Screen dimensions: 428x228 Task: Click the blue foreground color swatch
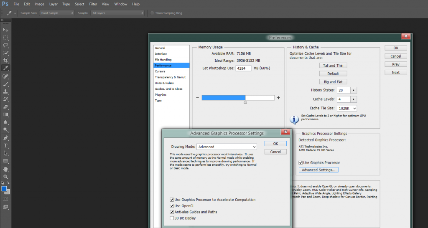[4, 189]
